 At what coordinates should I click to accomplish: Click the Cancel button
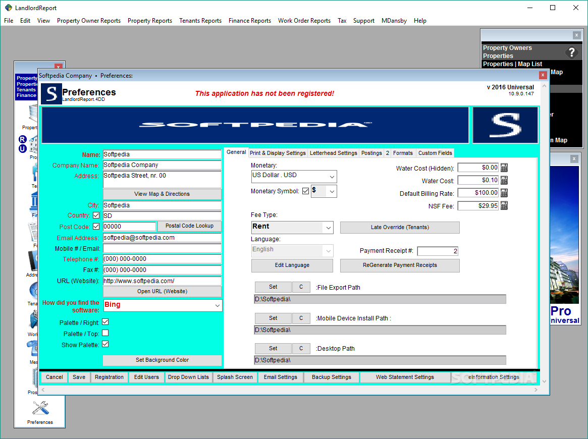(55, 377)
